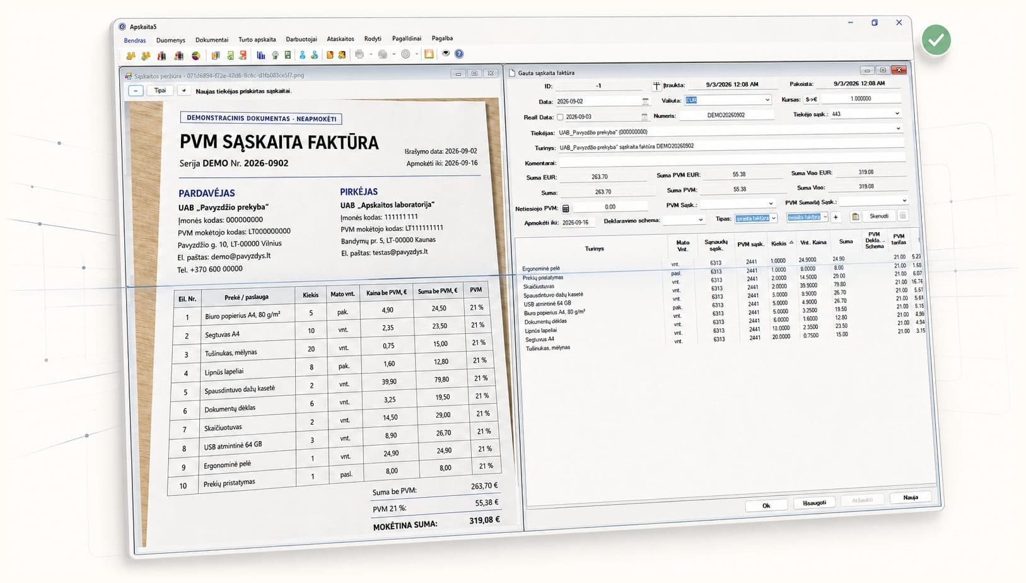Select the Ergonominė pelė row in the grid
Screen dimensions: 1026x583
point(723,262)
